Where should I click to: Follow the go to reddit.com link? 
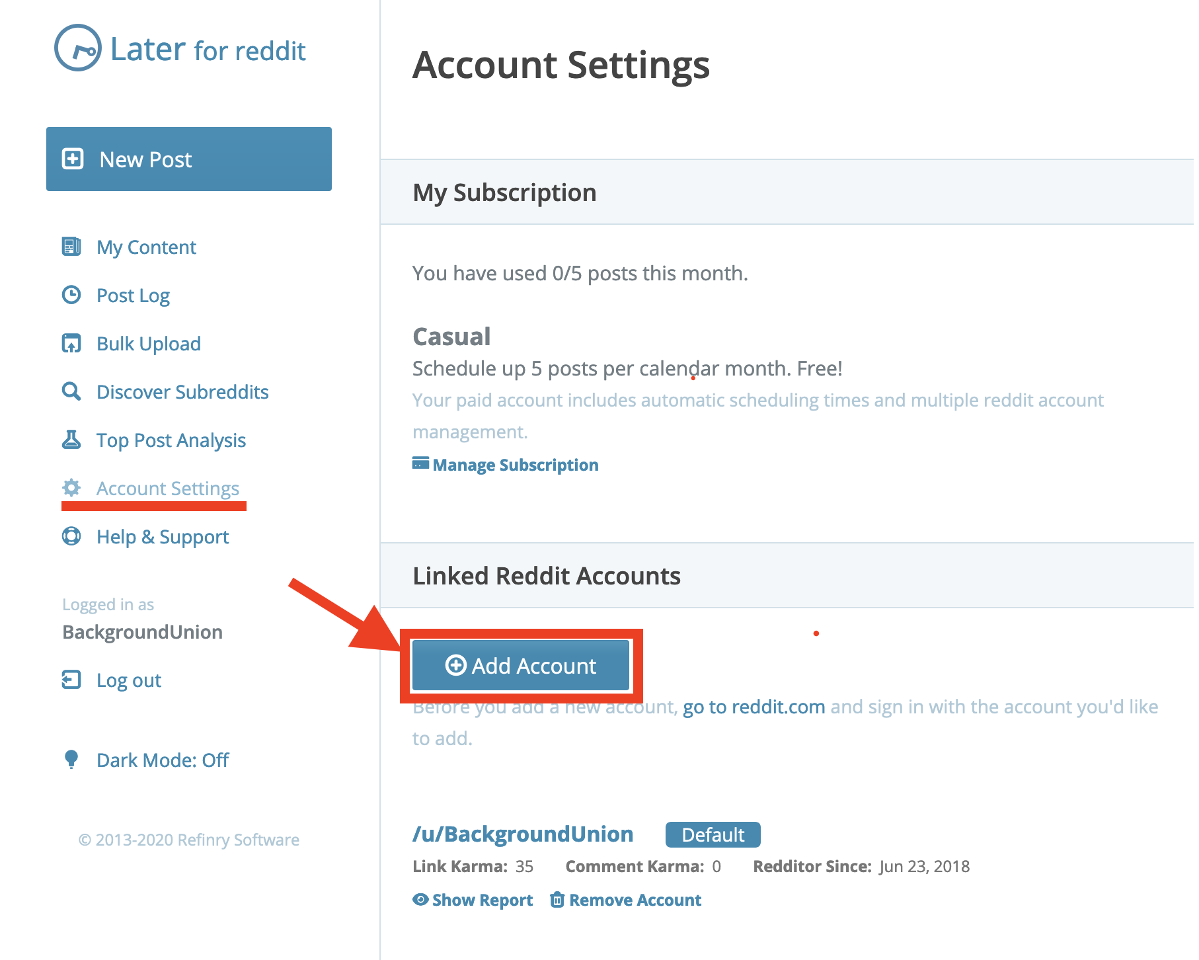tap(754, 707)
